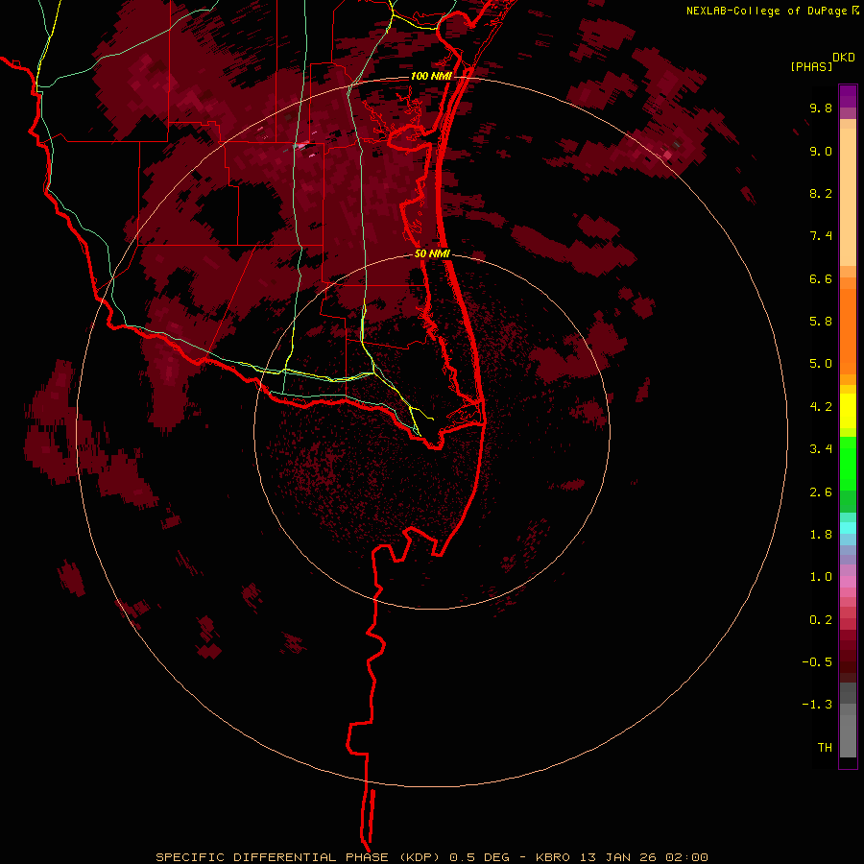Click the light peach segment of color bar
Image resolution: width=864 pixels, height=864 pixels.
click(x=848, y=197)
